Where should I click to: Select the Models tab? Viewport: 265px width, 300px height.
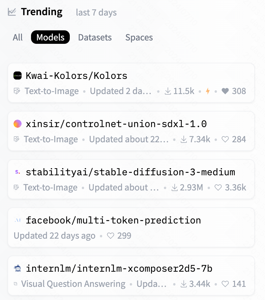[x=50, y=37]
